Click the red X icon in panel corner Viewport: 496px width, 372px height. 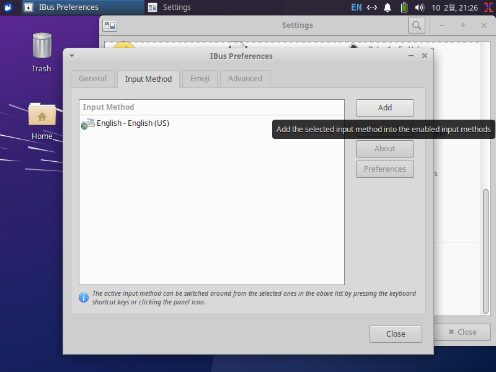[489, 7]
